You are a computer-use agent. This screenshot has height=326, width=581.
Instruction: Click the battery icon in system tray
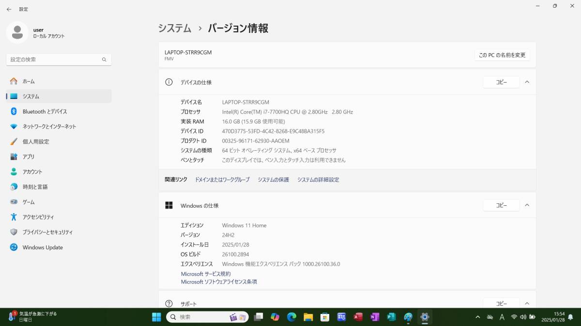pos(533,317)
